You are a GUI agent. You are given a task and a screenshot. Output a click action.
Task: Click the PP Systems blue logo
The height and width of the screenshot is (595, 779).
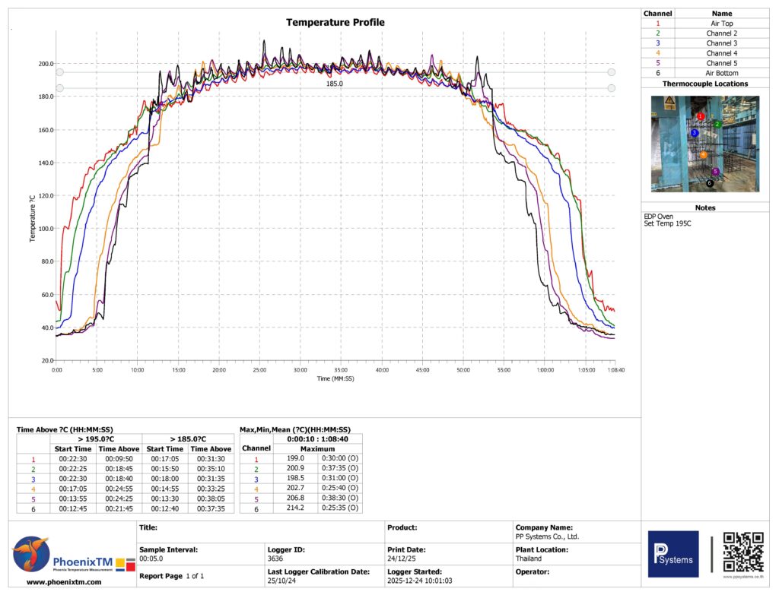pos(672,553)
